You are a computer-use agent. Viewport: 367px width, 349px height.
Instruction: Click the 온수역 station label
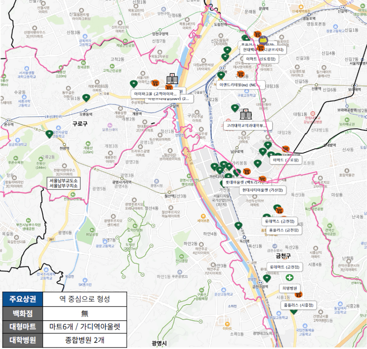9,125
